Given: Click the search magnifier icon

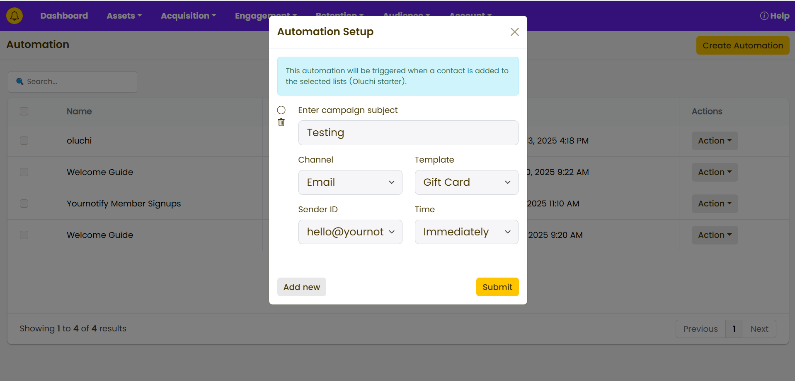Looking at the screenshot, I should point(19,81).
